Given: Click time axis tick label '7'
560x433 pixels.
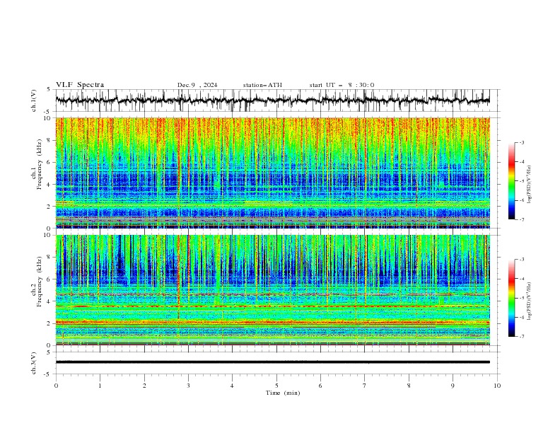Looking at the screenshot, I should pos(365,386).
